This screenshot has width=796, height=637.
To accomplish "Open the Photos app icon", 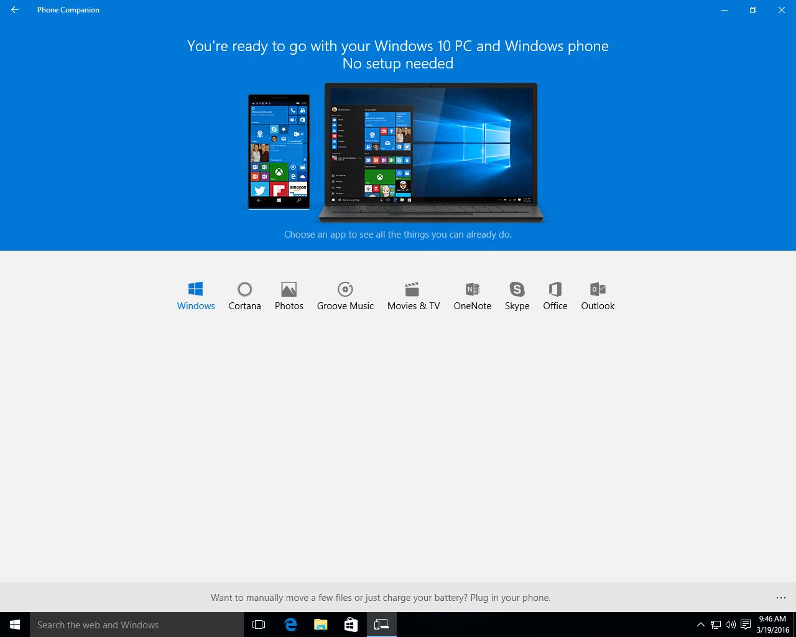I will point(289,289).
